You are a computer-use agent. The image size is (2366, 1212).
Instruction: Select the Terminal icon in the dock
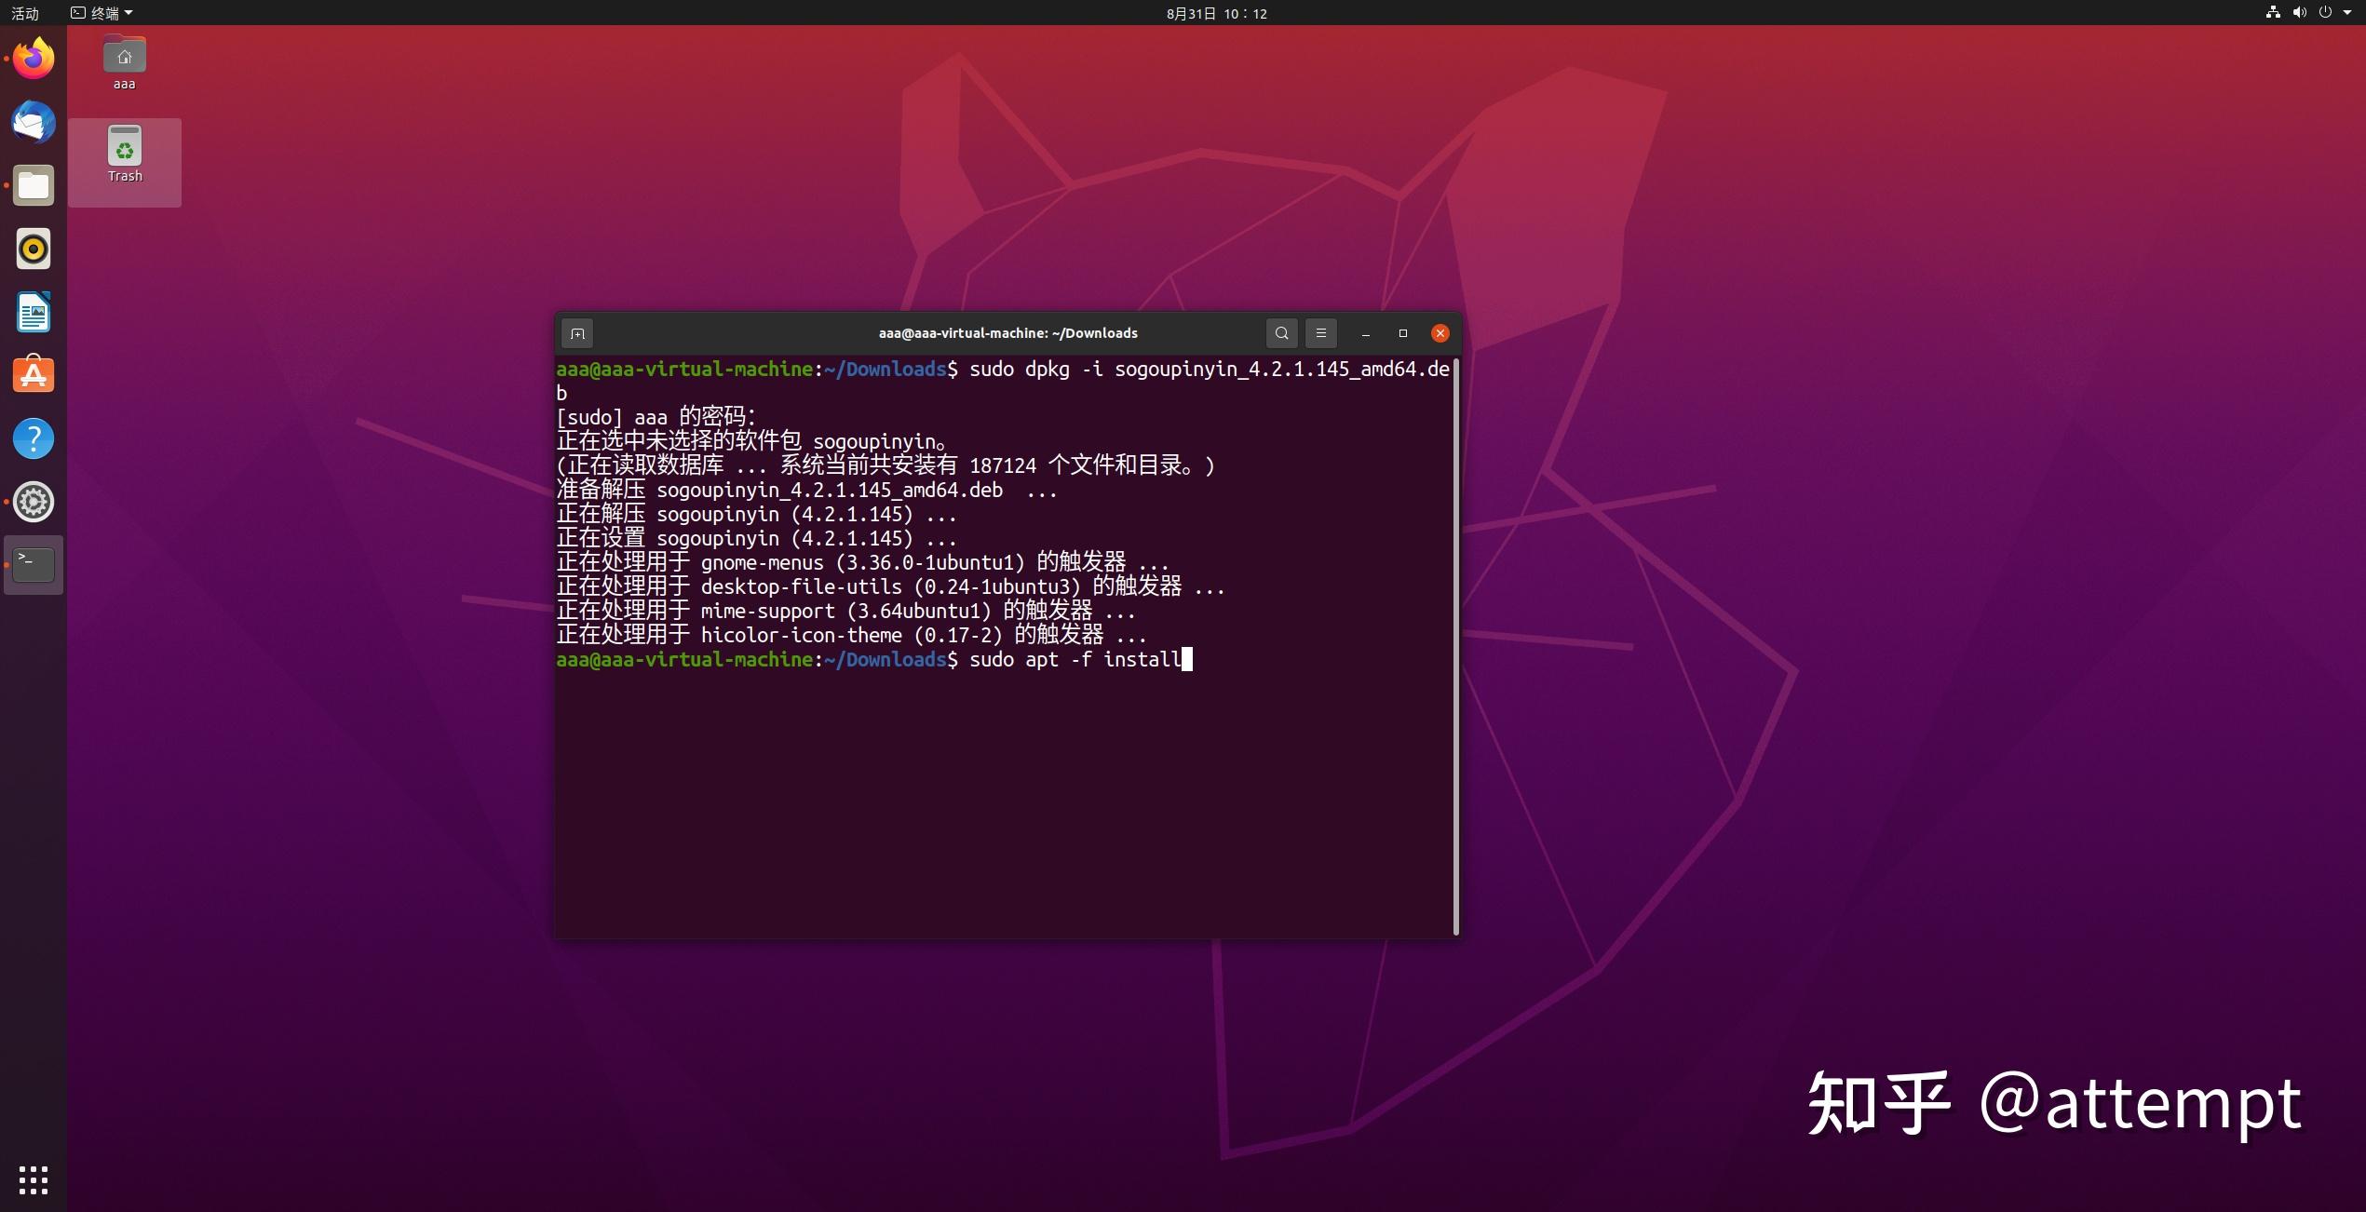point(34,565)
